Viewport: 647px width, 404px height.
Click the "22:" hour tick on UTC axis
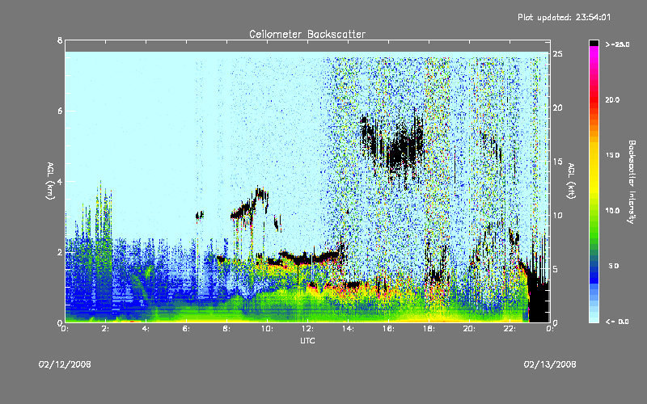pos(510,329)
